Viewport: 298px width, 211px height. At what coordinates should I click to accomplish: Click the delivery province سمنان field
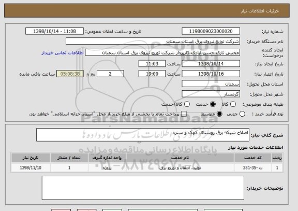coord(211,84)
